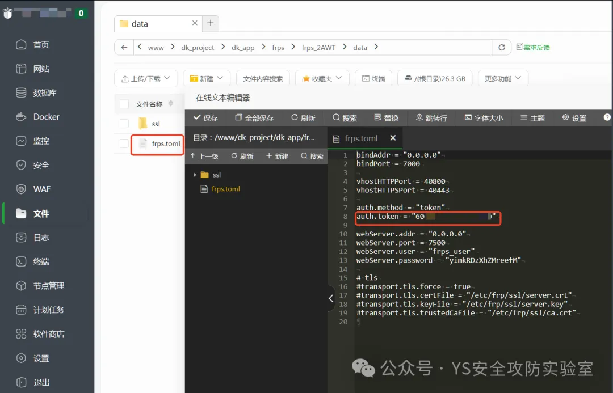The width and height of the screenshot is (613, 393).
Task: Click the 终端 button in file toolbar
Action: point(373,78)
